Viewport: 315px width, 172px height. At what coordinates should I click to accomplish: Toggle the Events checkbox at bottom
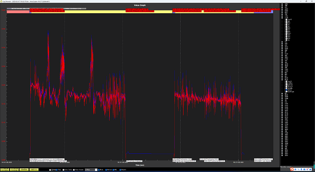(120, 170)
